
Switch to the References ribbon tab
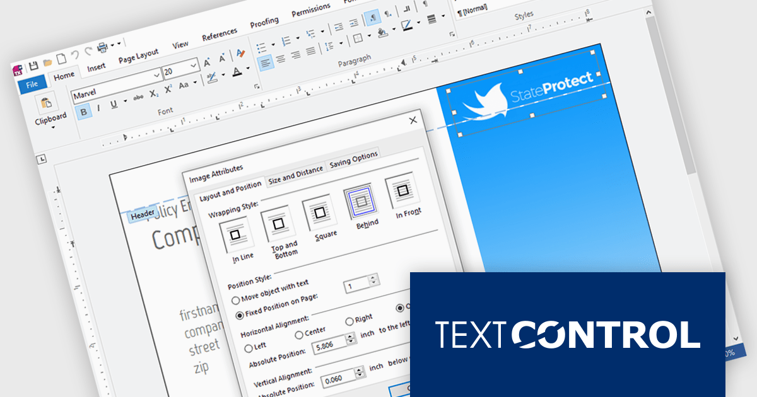[x=220, y=35]
